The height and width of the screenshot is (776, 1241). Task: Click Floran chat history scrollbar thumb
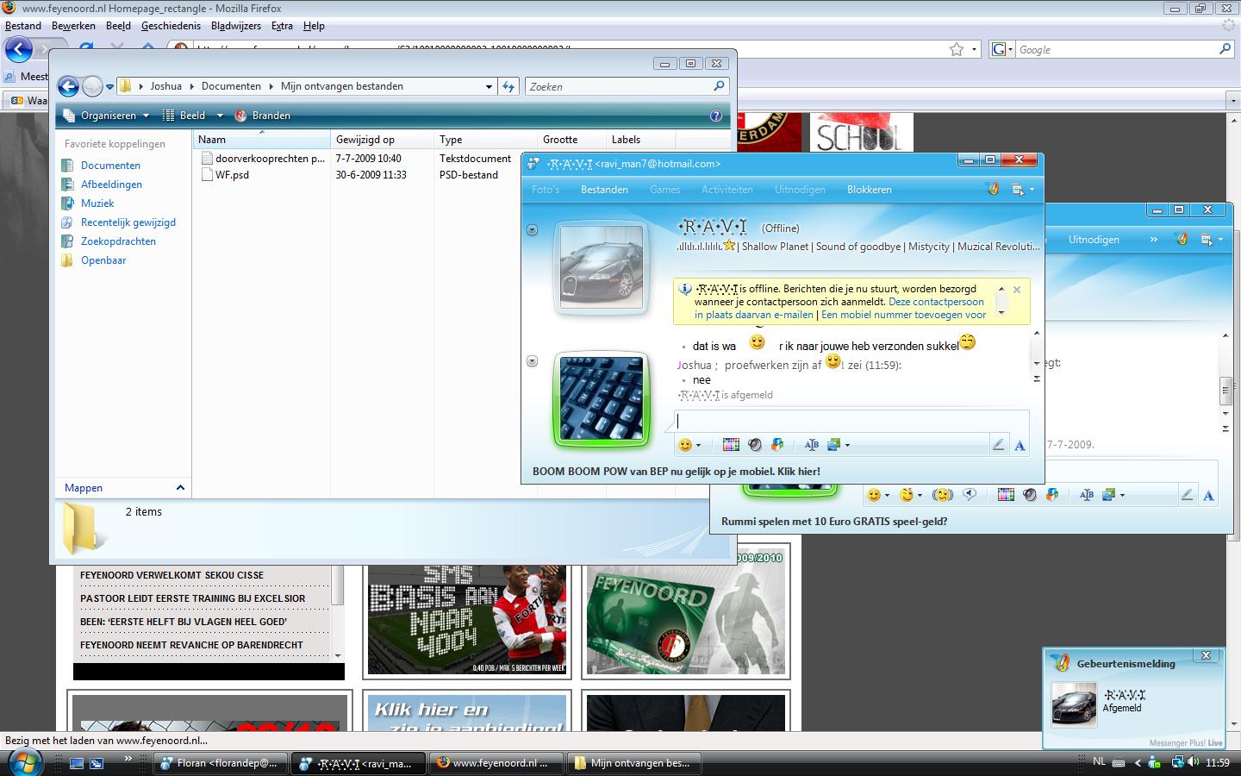1225,391
